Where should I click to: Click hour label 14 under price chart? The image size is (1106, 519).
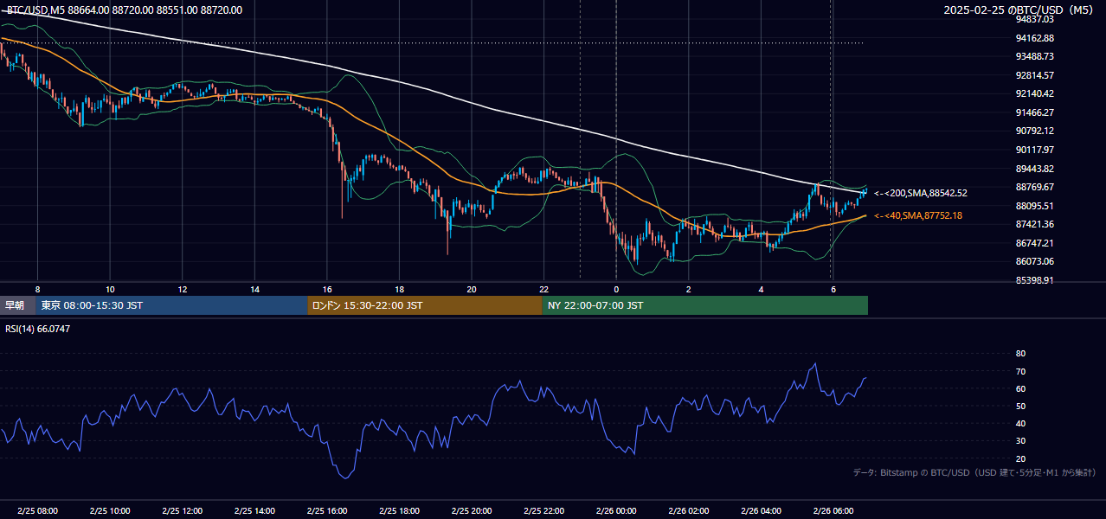coord(254,289)
